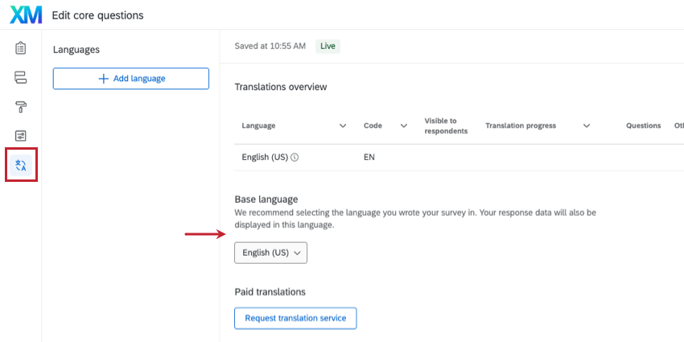Expand the Language column sort chevron

click(x=343, y=126)
